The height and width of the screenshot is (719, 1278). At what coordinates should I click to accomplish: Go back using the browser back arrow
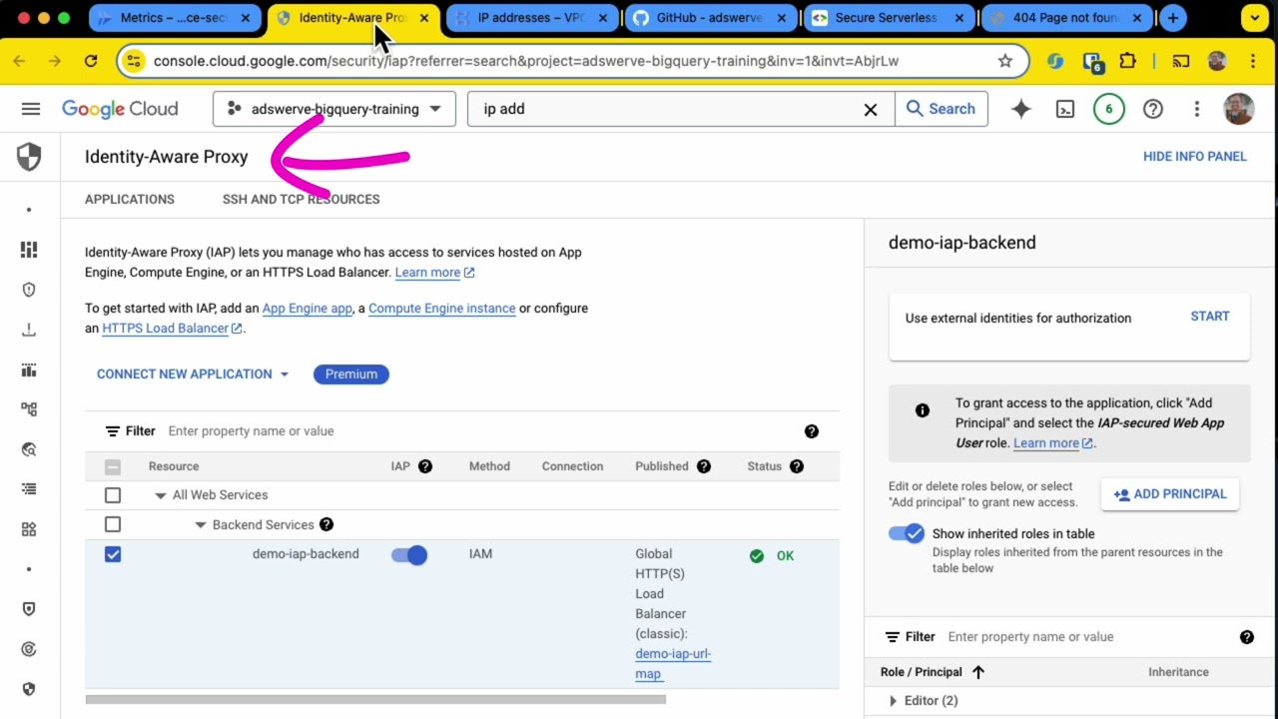[x=19, y=61]
